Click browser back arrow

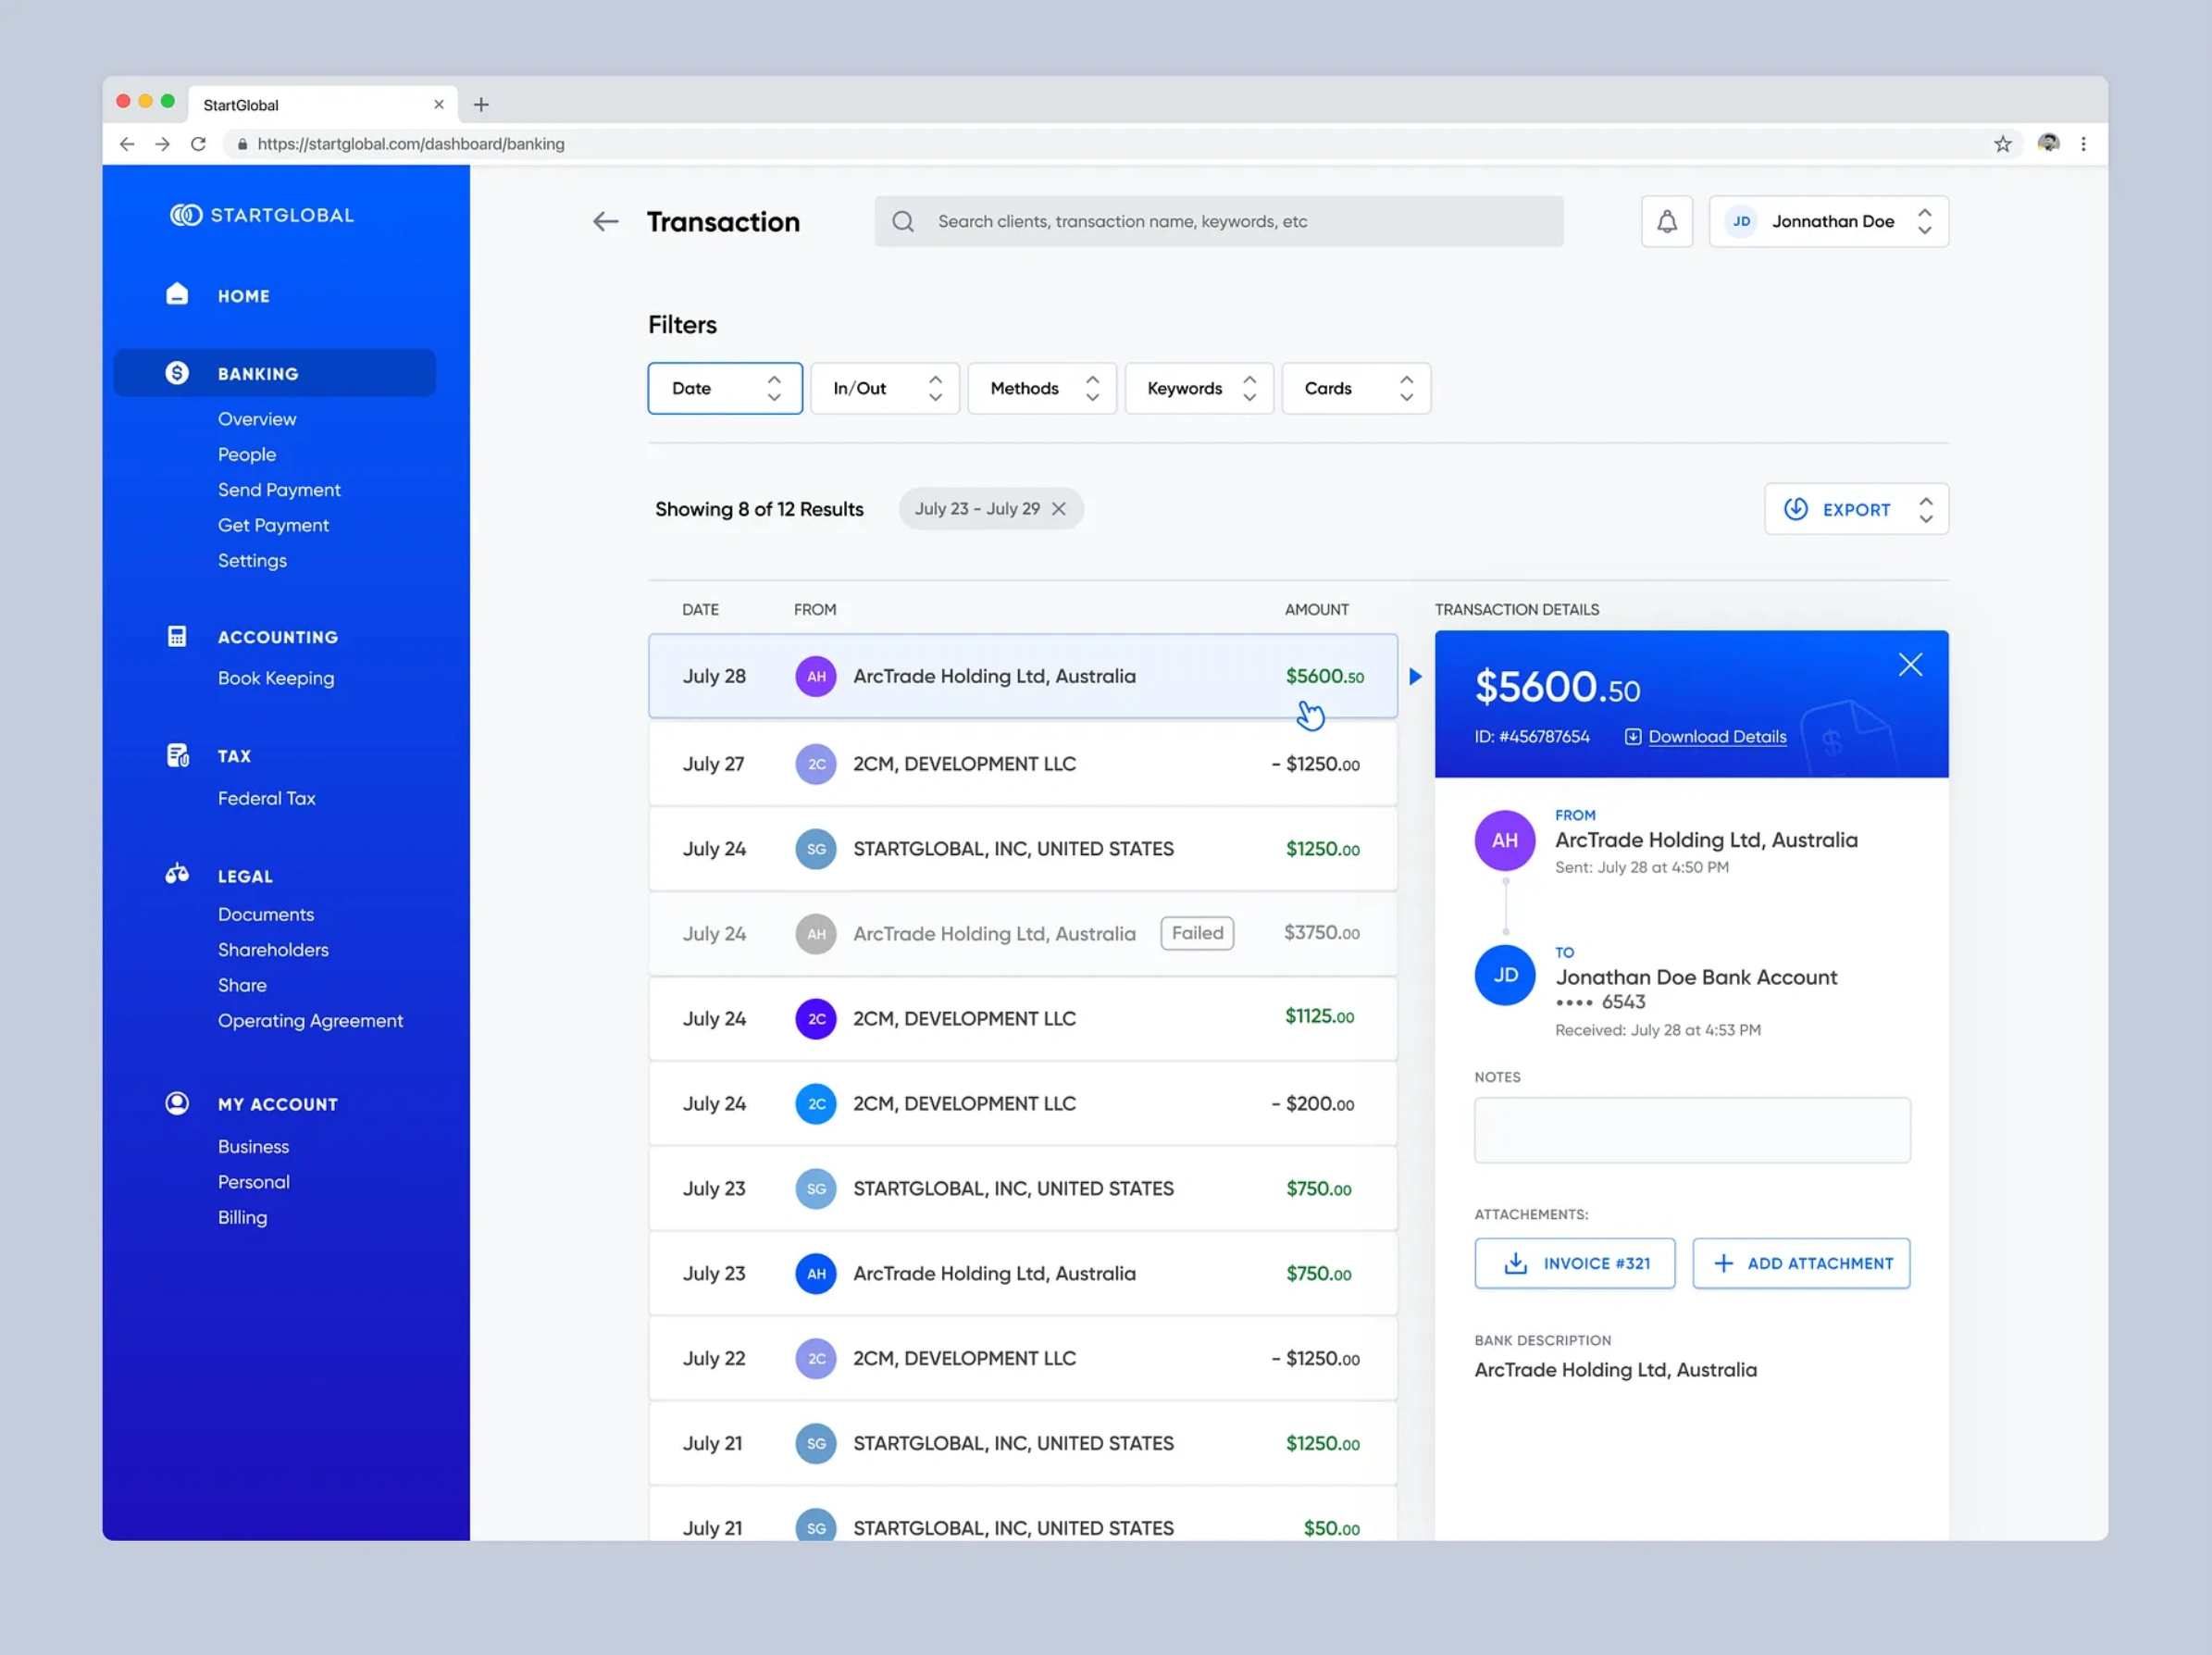click(127, 144)
